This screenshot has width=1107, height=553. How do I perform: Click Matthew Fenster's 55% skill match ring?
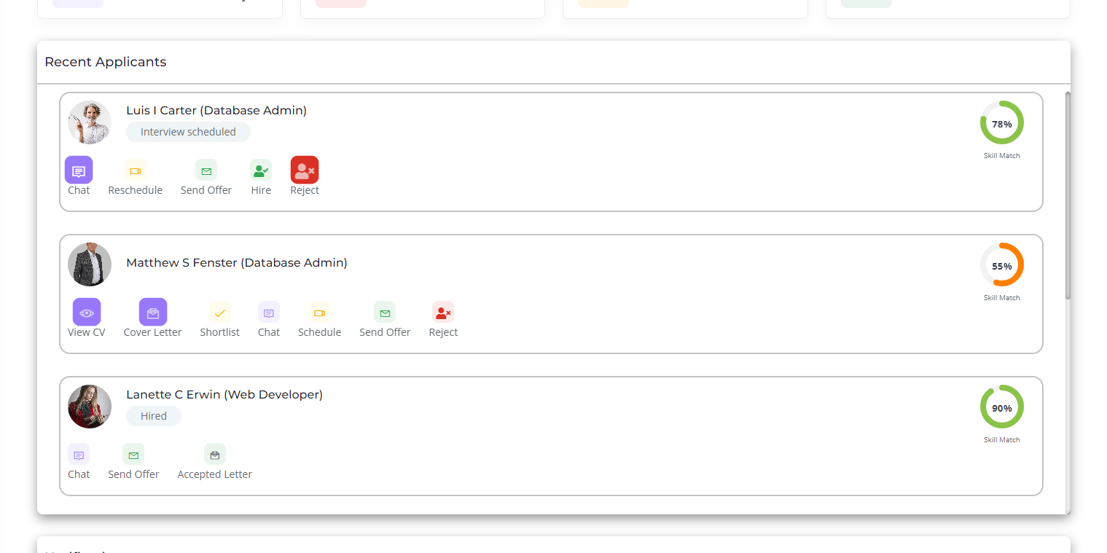pos(1001,265)
